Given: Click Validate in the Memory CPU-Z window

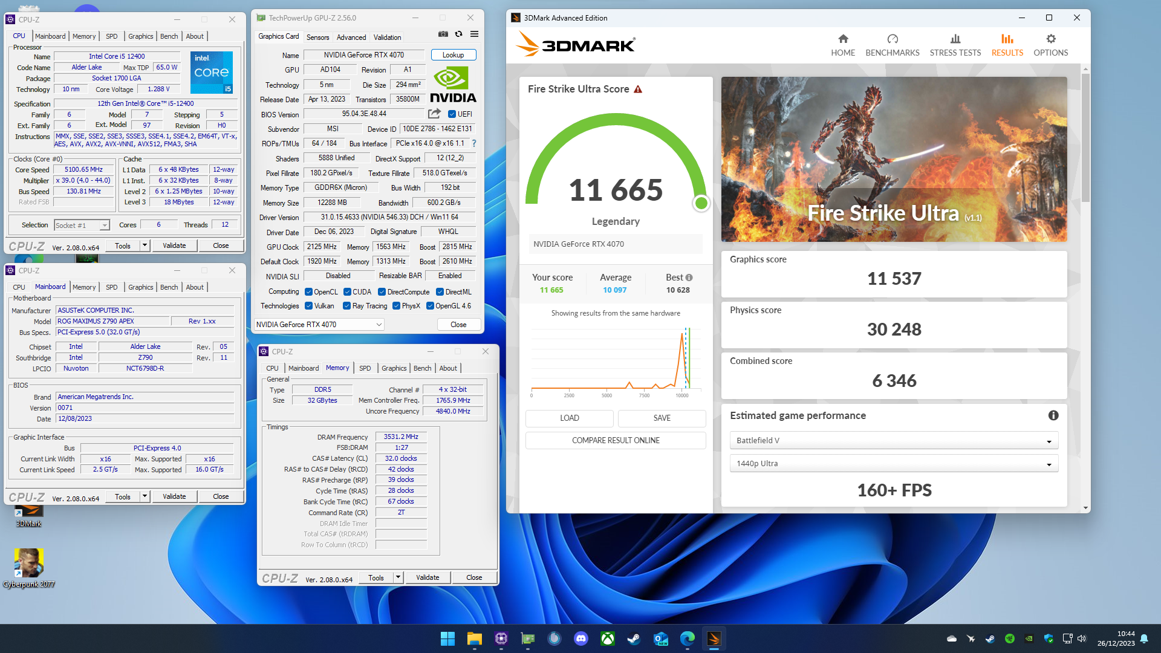Looking at the screenshot, I should (x=428, y=577).
